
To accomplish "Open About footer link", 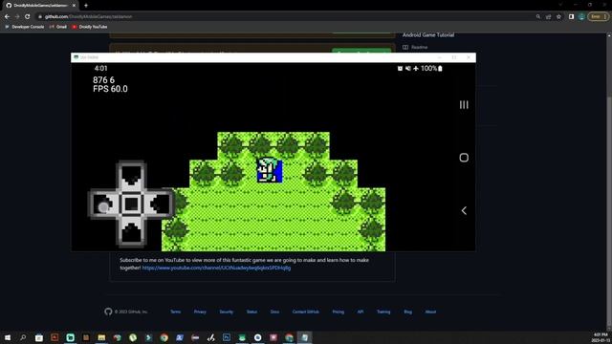I will pos(430,312).
